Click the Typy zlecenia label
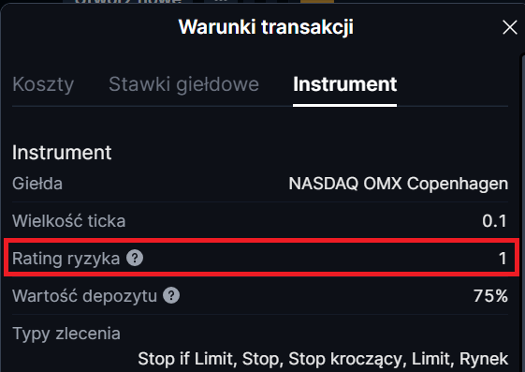 click(66, 334)
